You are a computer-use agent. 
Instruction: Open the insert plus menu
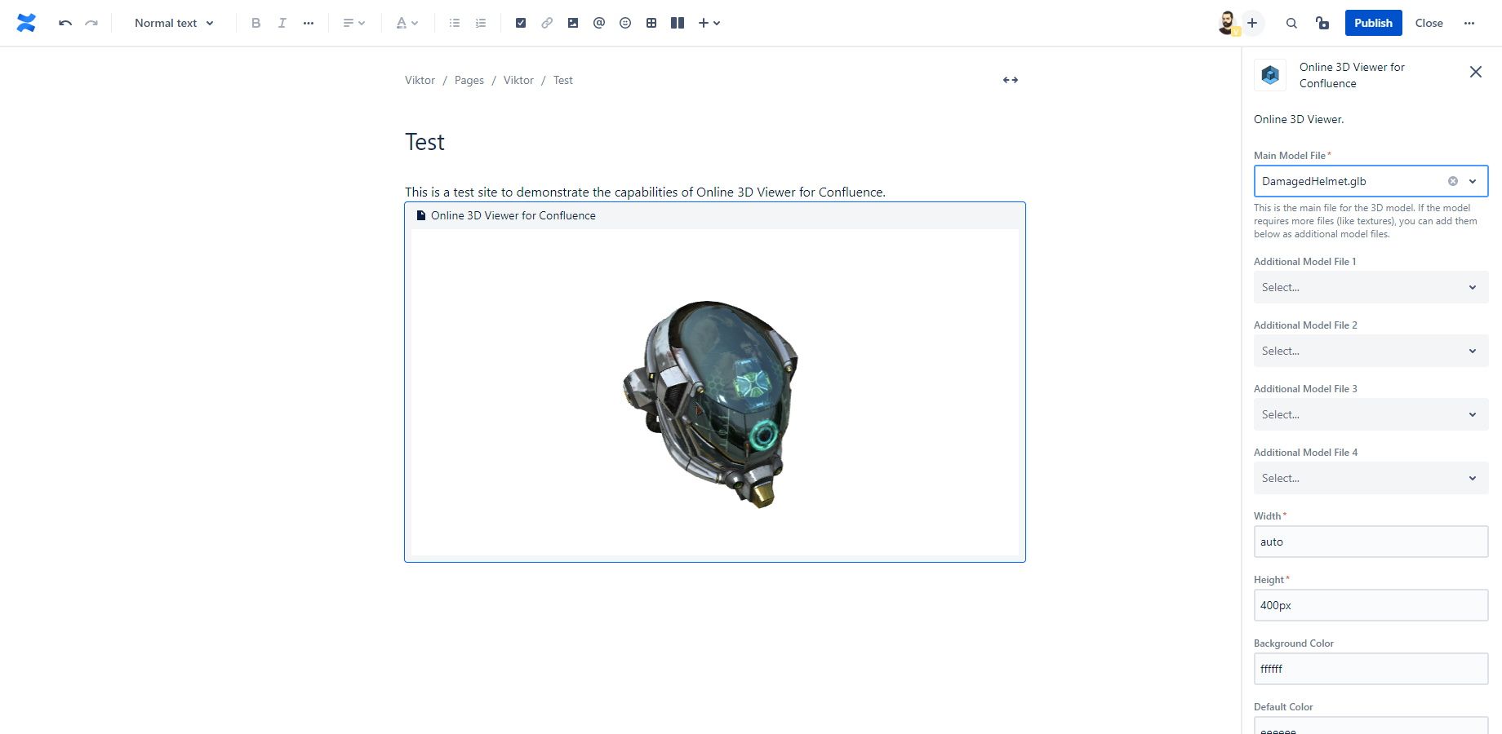(x=709, y=23)
